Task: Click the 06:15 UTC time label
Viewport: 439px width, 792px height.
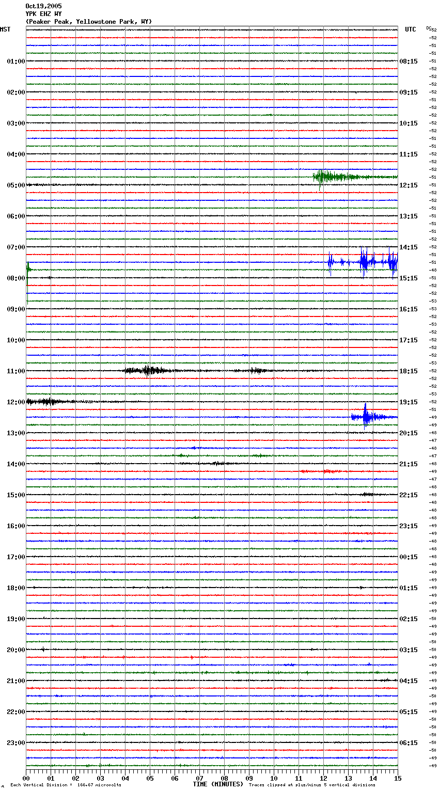Action: 409,743
